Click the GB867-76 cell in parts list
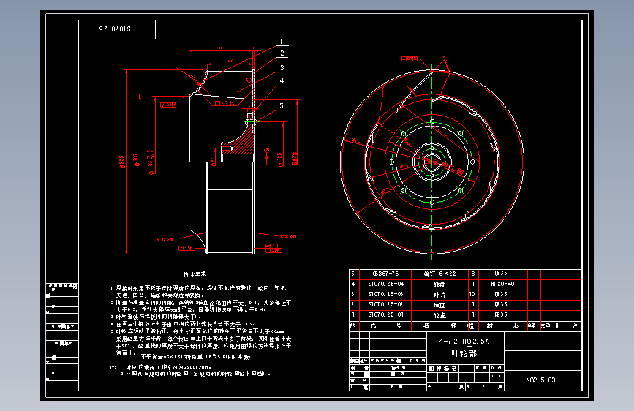 [x=385, y=274]
